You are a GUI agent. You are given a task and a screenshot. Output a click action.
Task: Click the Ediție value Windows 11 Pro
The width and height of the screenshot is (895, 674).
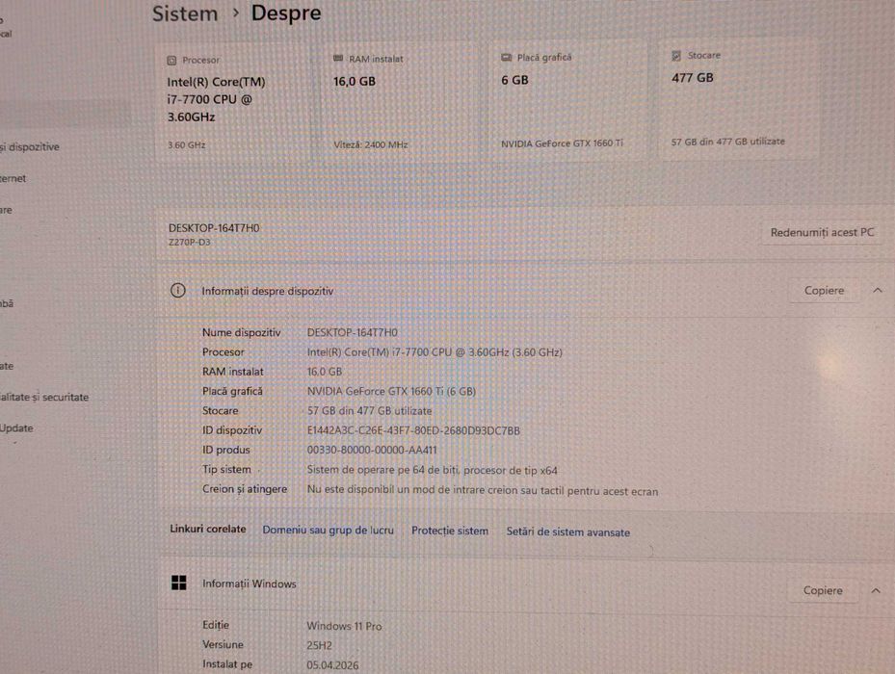click(x=344, y=626)
